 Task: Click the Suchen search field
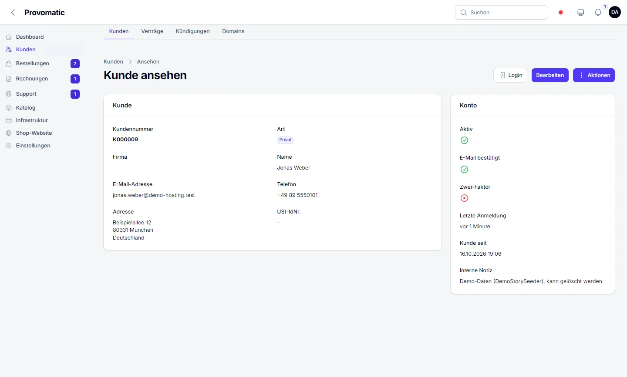[x=502, y=13]
